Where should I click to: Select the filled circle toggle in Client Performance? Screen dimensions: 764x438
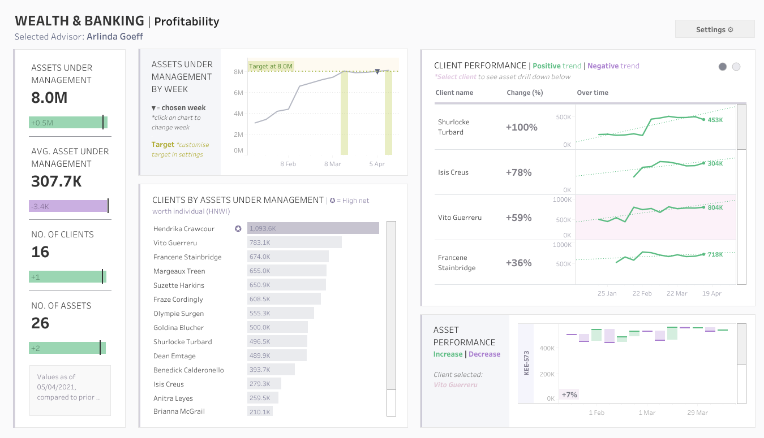coord(722,66)
